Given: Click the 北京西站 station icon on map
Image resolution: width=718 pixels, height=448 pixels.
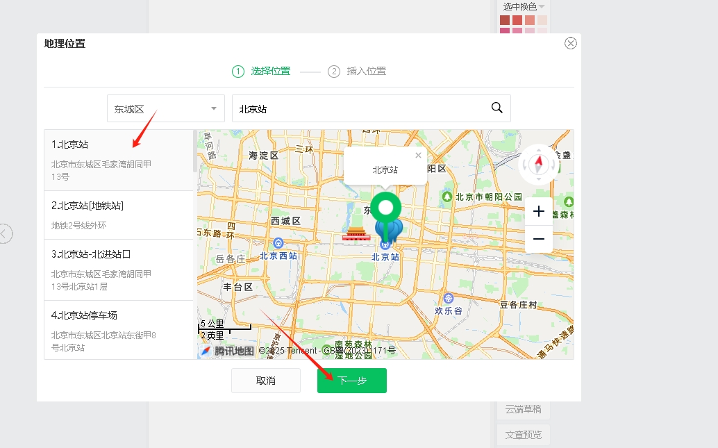Looking at the screenshot, I should tap(278, 243).
